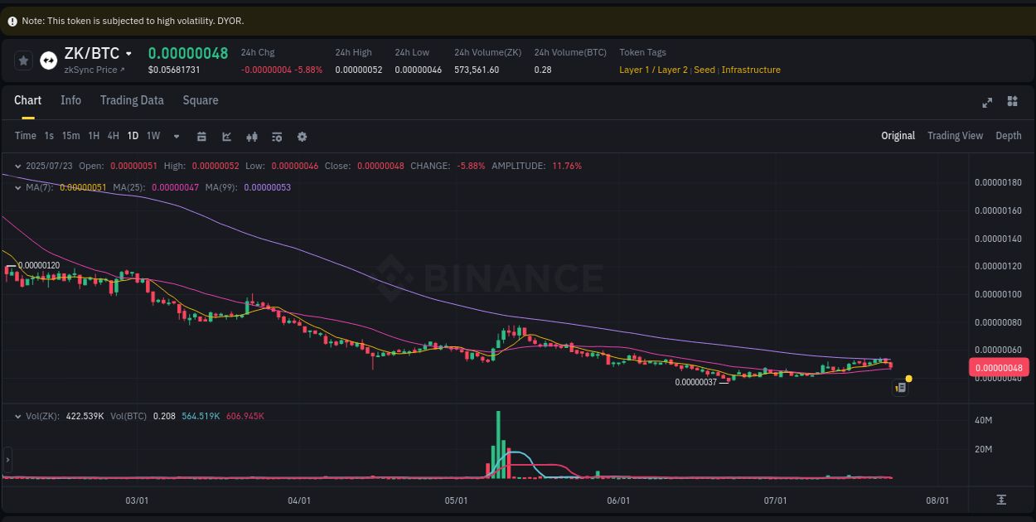
Task: Open the Square tab
Action: 200,100
